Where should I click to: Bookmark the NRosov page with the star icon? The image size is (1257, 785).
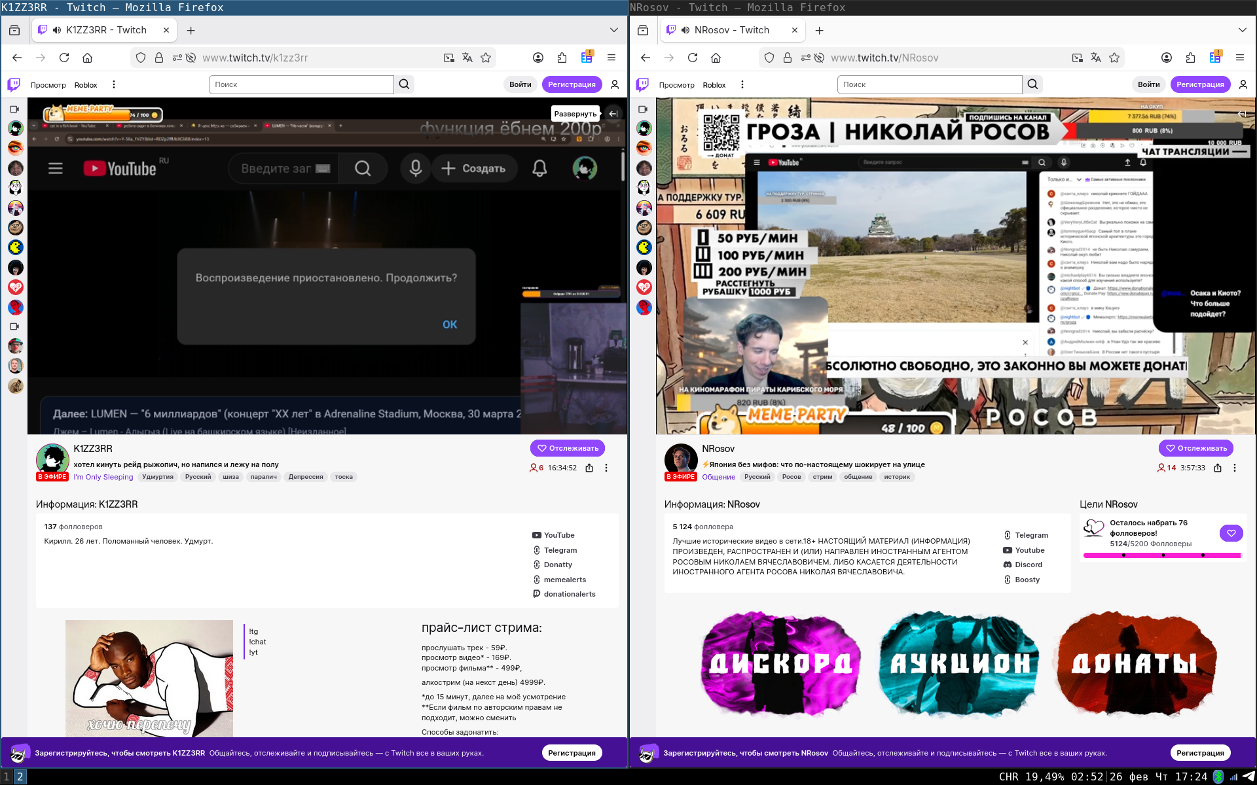[1114, 58]
